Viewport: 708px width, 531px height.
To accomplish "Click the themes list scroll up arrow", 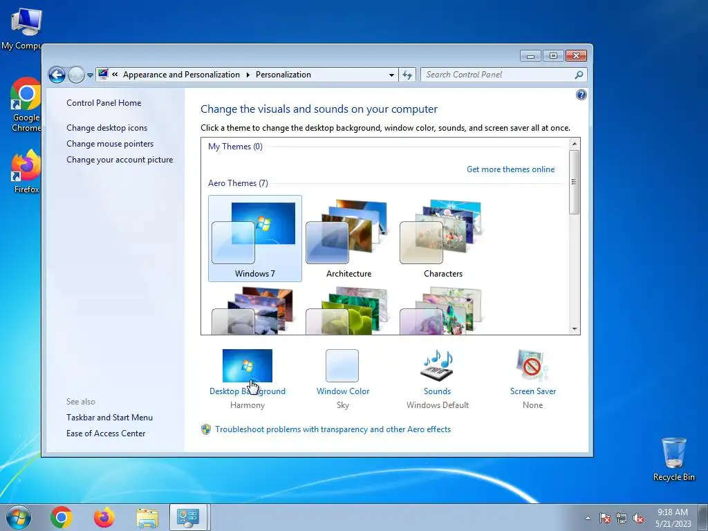I will click(x=575, y=144).
